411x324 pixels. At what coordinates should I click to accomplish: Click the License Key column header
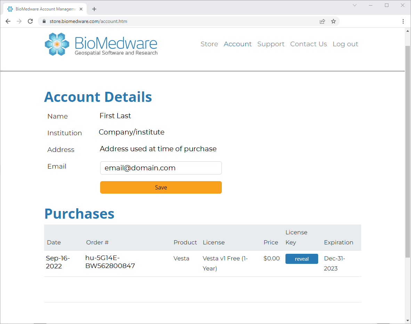pos(297,237)
